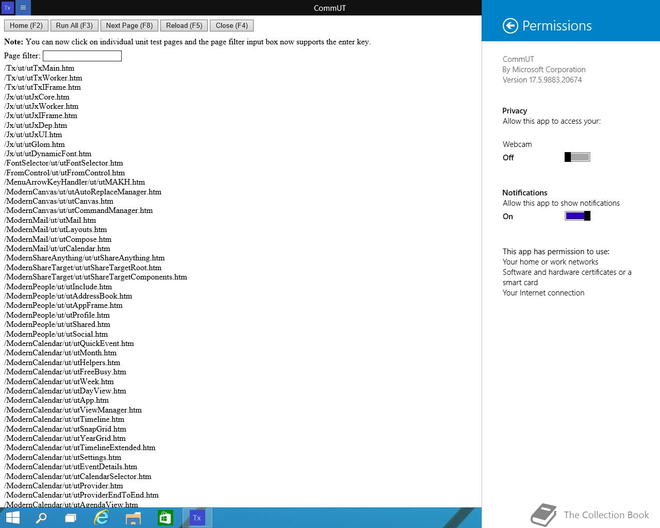The height and width of the screenshot is (528, 660).
Task: Open /ModernCalendar/ut/utYearGrid.htm page
Action: coord(65,438)
